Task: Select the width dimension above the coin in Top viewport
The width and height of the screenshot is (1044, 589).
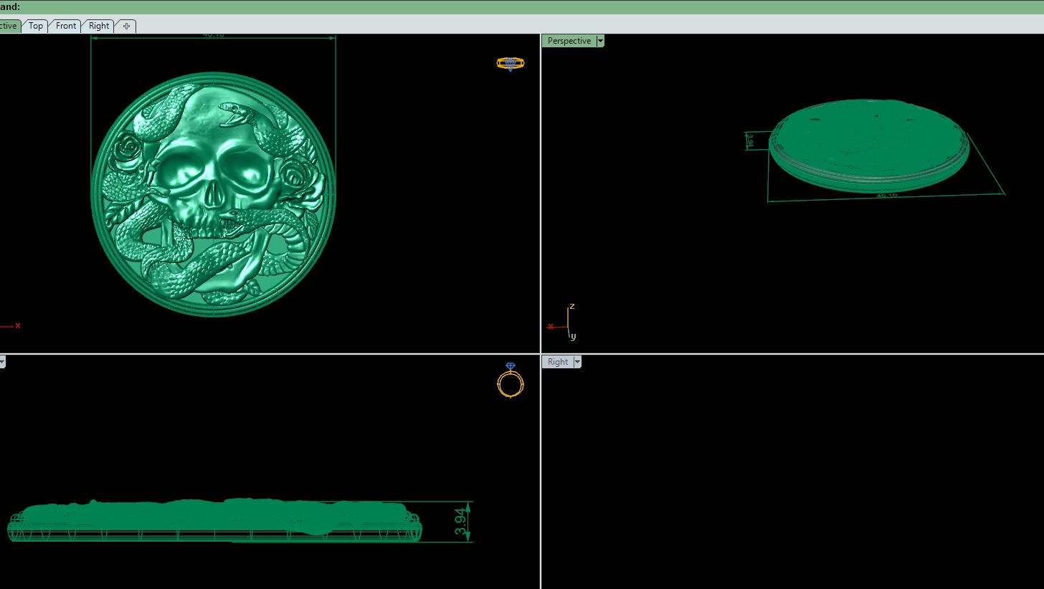Action: point(214,35)
